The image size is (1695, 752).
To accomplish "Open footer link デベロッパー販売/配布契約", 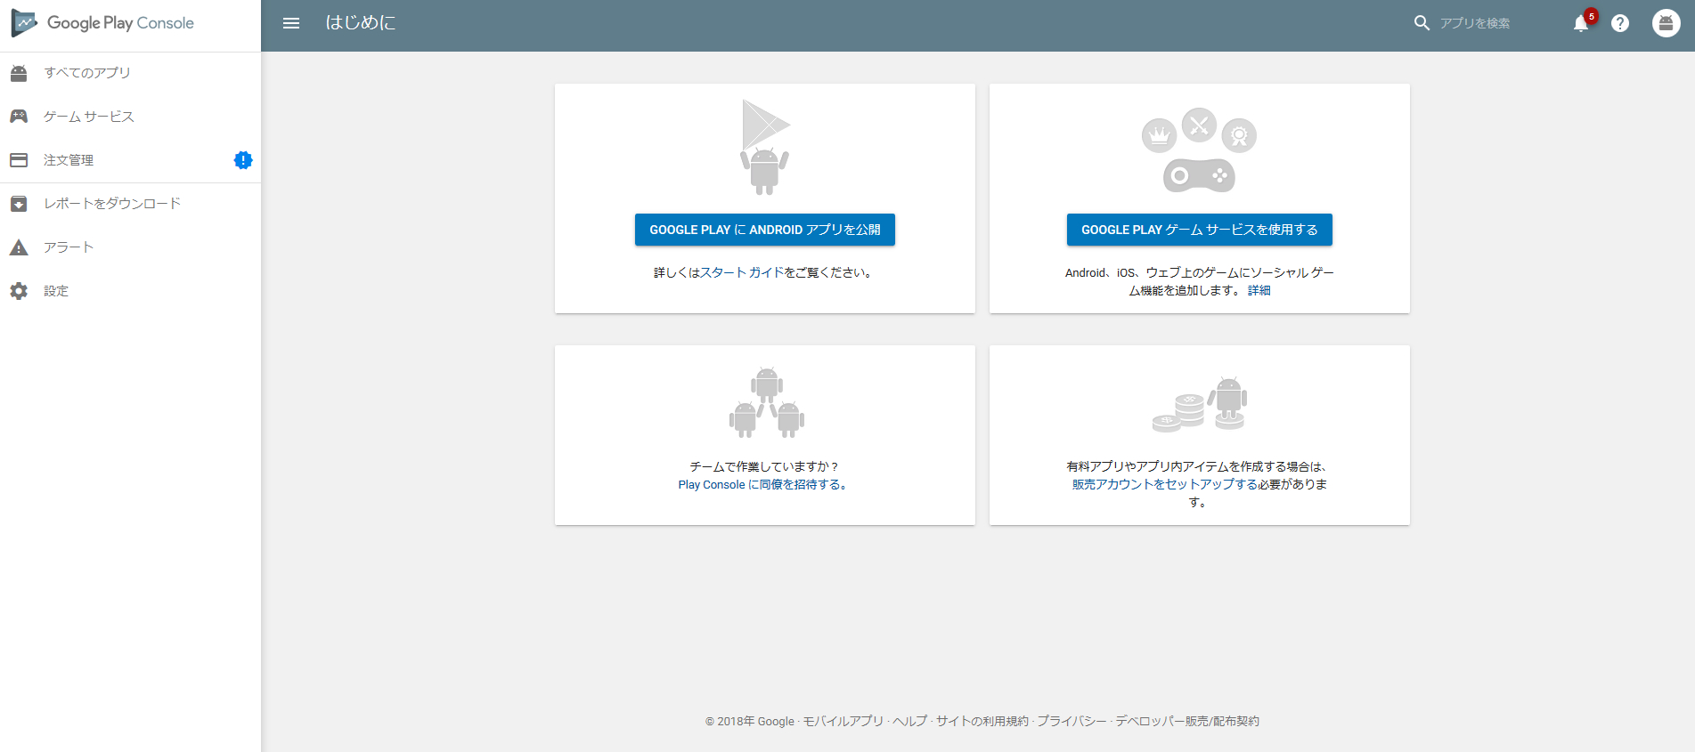I will tap(1187, 721).
